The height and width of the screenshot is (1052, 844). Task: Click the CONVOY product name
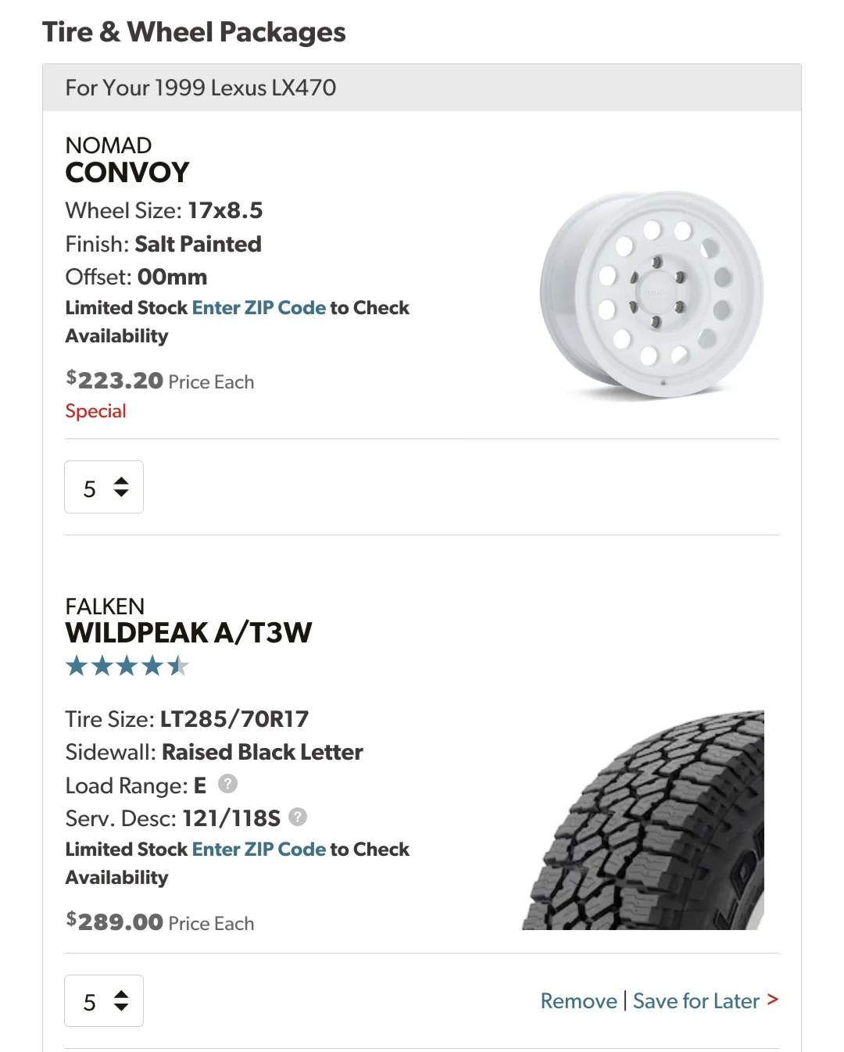[127, 172]
